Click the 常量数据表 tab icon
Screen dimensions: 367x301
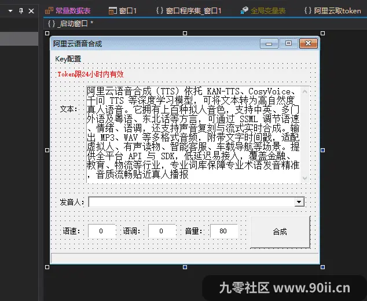coord(49,11)
